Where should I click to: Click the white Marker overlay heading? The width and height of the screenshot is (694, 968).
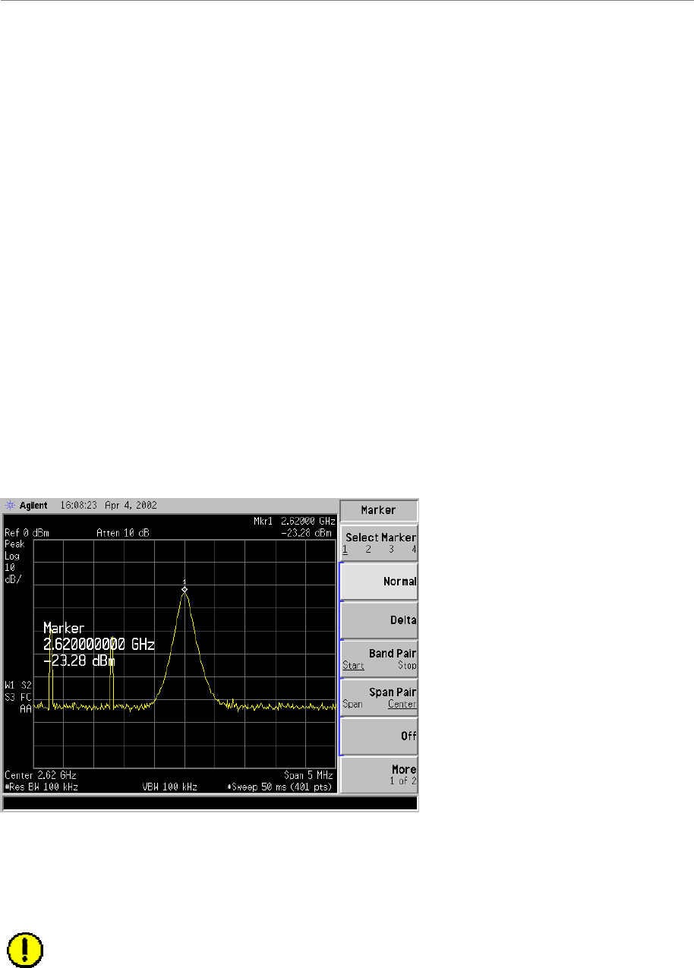[x=64, y=629]
